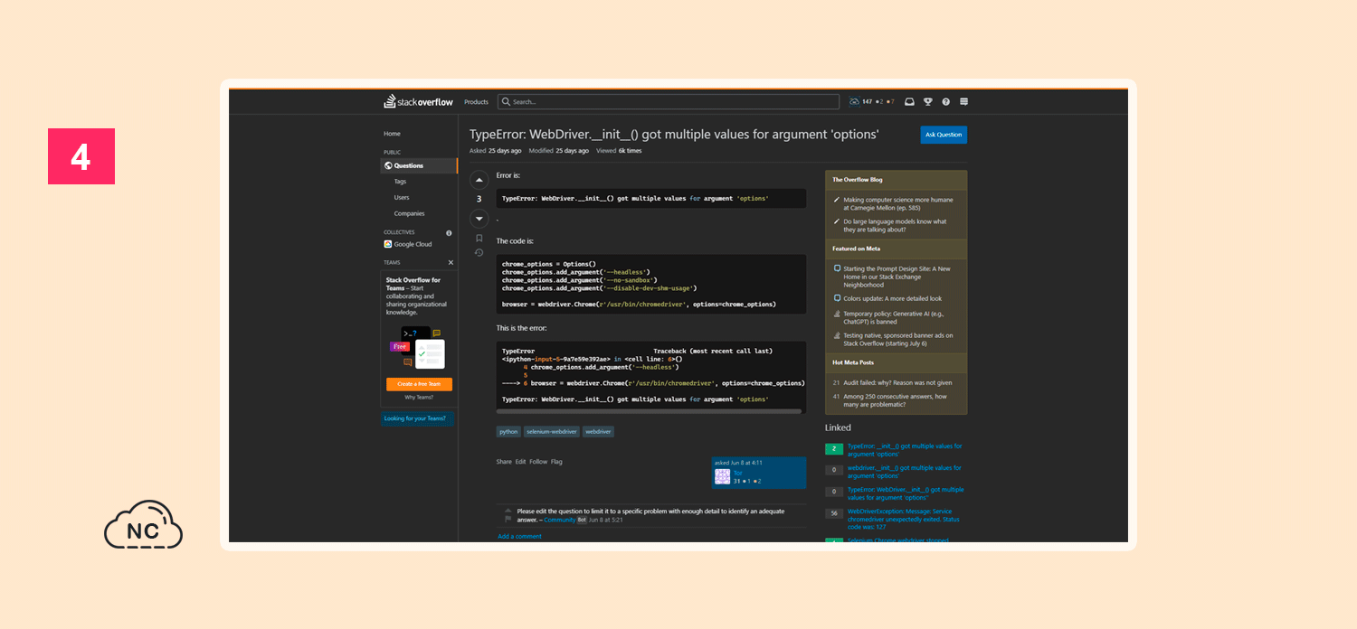Click Edit under the question
1357x629 pixels.
point(520,462)
